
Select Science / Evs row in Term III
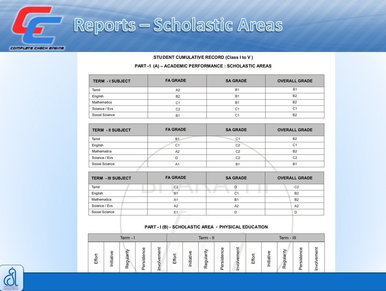point(206,206)
